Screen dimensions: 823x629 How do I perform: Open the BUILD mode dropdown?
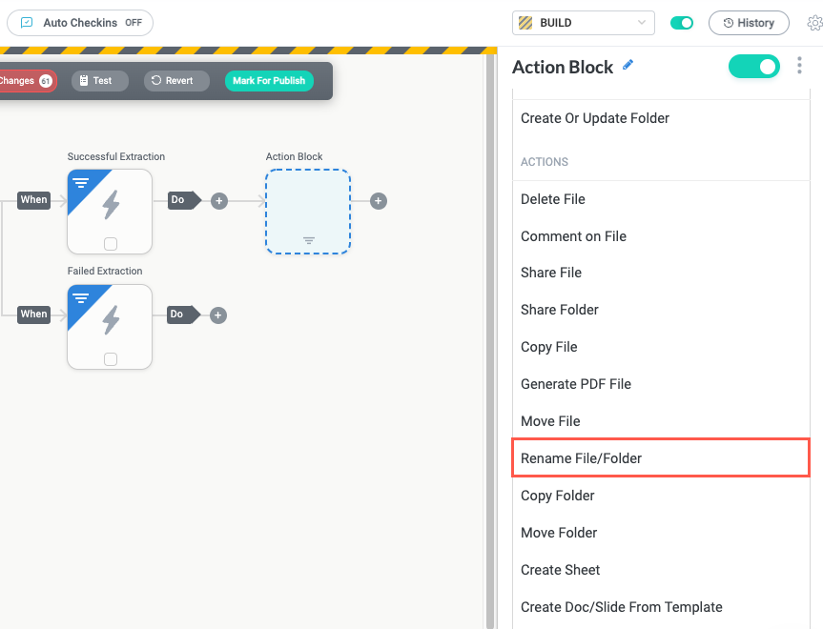(643, 22)
